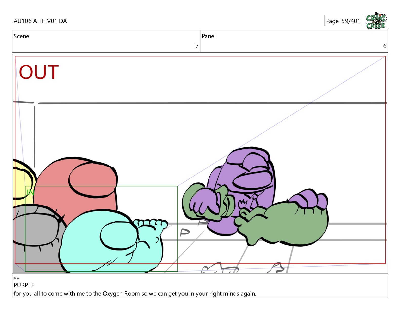Click the file name AU106 A TH V01 DA
The width and height of the screenshot is (401, 310).
(x=40, y=21)
